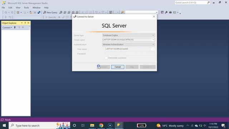Click the navigate backward circle icon

point(6,13)
